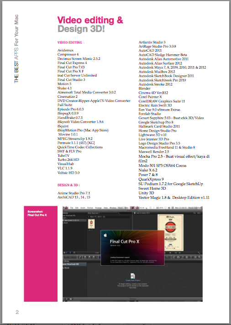Click the 'Screenshot: Final Cut Pro X' caption
Viewport: 231px width, 325px height.
click(37, 213)
